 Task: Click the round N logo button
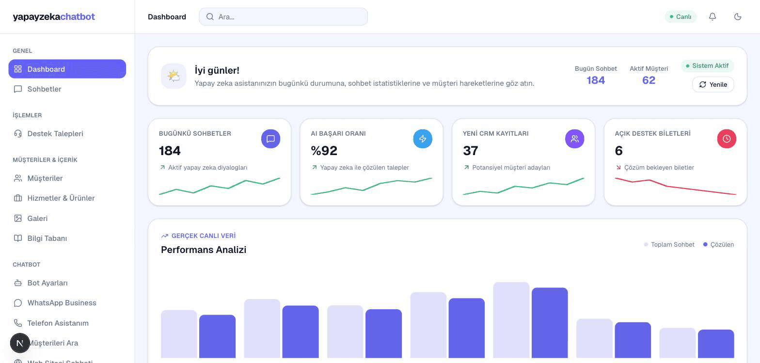click(20, 343)
